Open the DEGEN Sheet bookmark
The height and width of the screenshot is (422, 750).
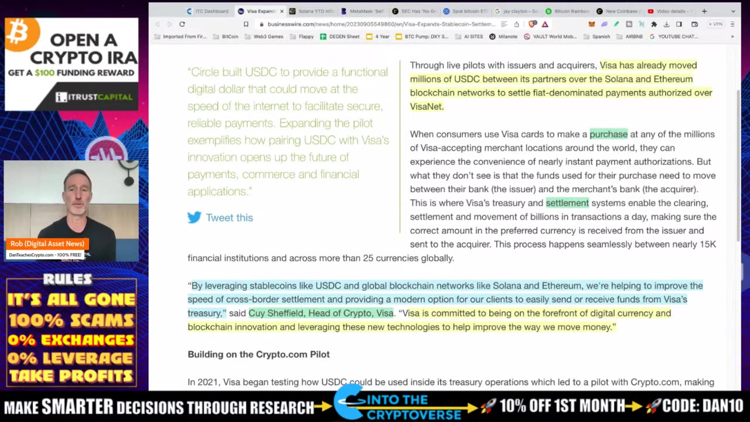click(x=340, y=36)
